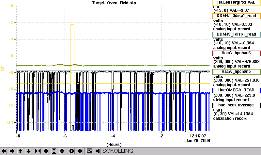
Task: Click the (Hours) x-axis label
Action: tap(114, 144)
